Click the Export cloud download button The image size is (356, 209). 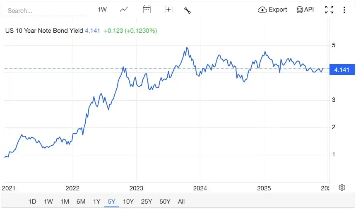[272, 10]
